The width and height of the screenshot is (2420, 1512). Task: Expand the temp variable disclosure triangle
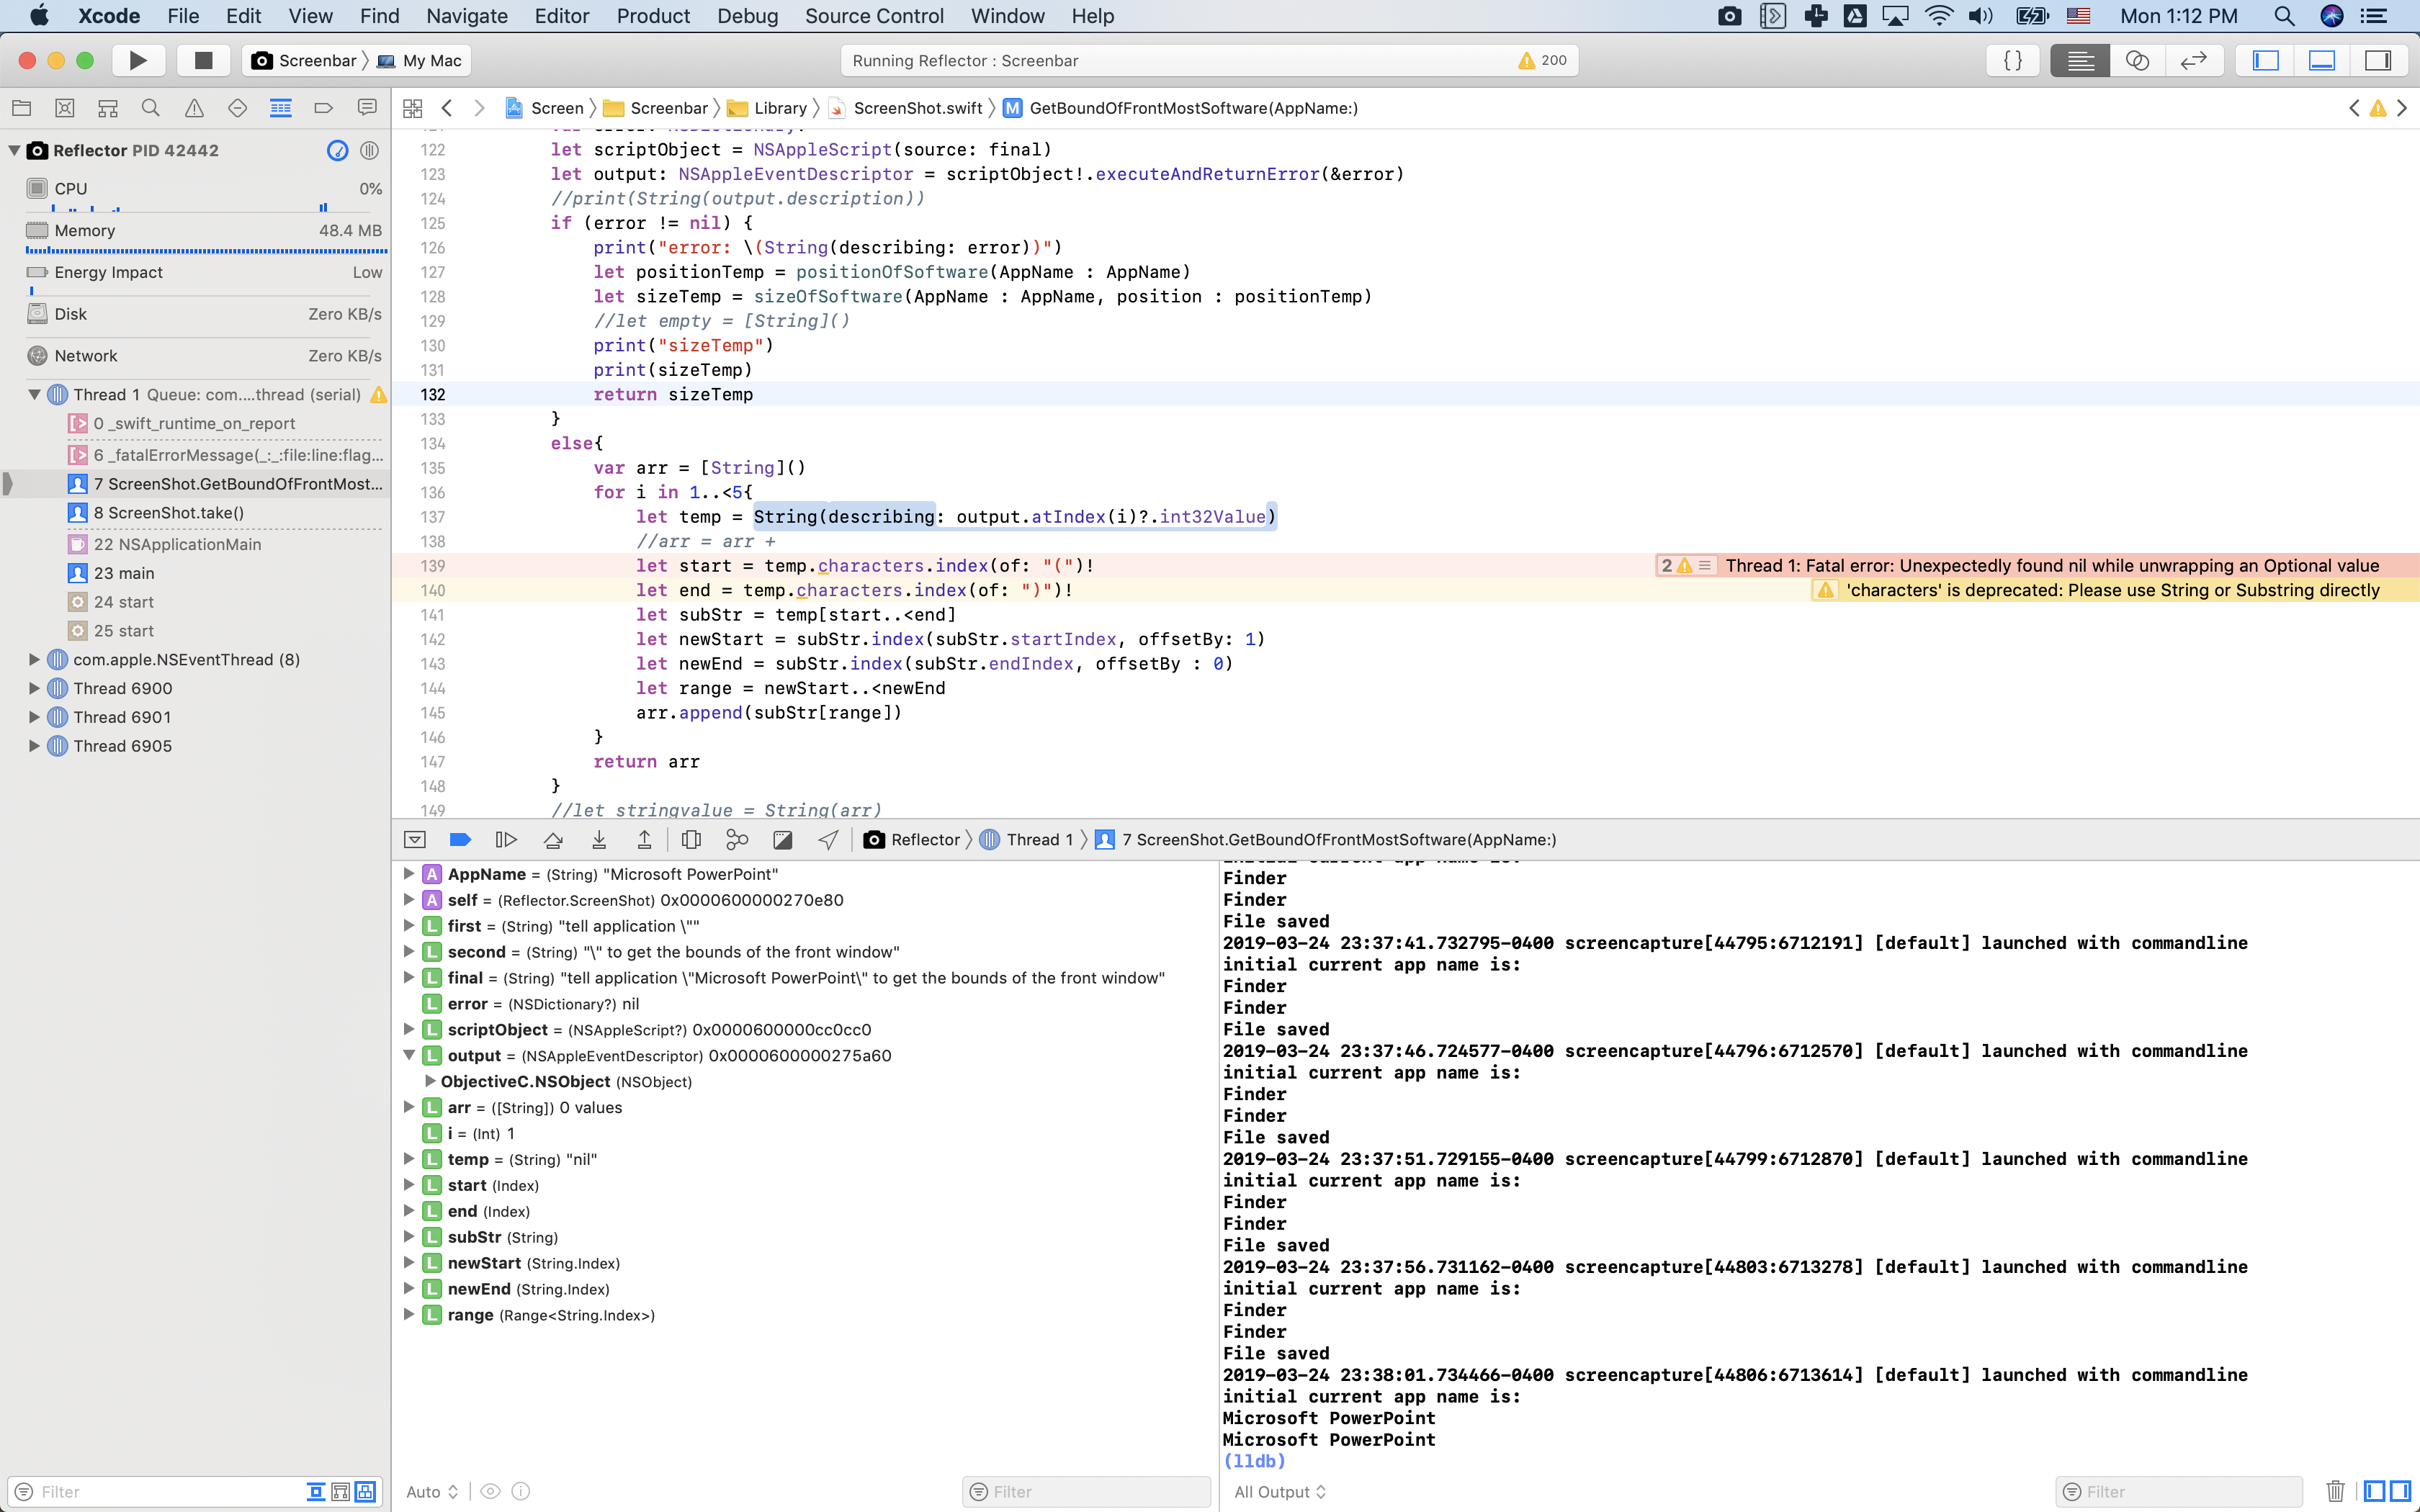(408, 1159)
